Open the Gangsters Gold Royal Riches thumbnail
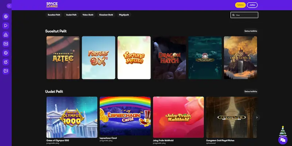This screenshot has height=146, width=292. [x=231, y=117]
